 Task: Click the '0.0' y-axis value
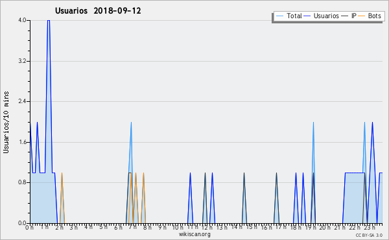[22, 223]
